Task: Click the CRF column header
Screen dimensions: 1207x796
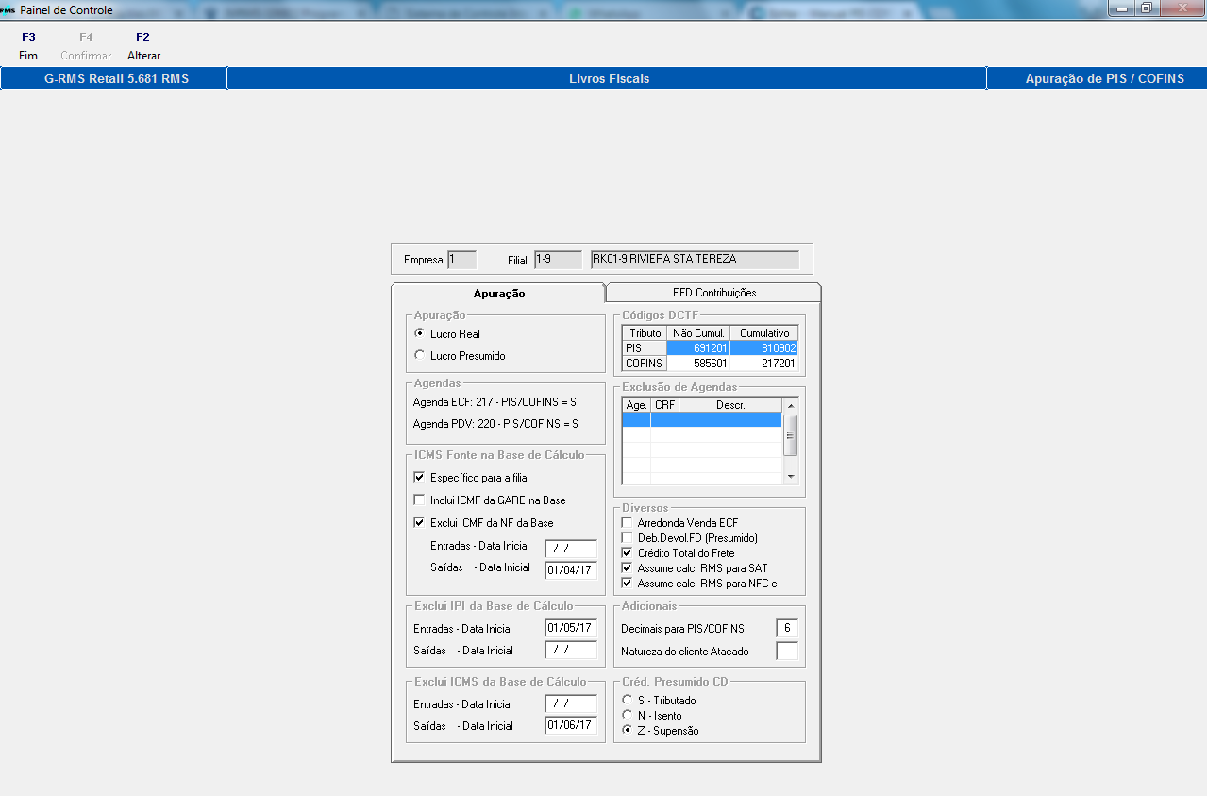Action: point(664,405)
